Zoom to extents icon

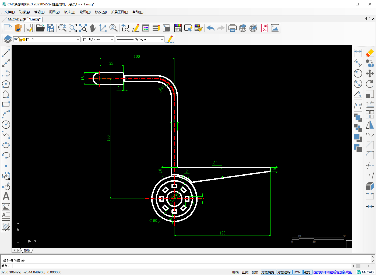[x=83, y=28]
